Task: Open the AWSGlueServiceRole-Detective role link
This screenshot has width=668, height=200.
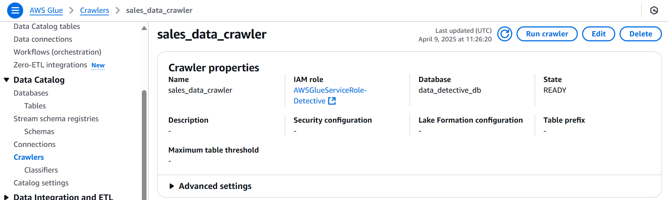Action: coord(330,96)
